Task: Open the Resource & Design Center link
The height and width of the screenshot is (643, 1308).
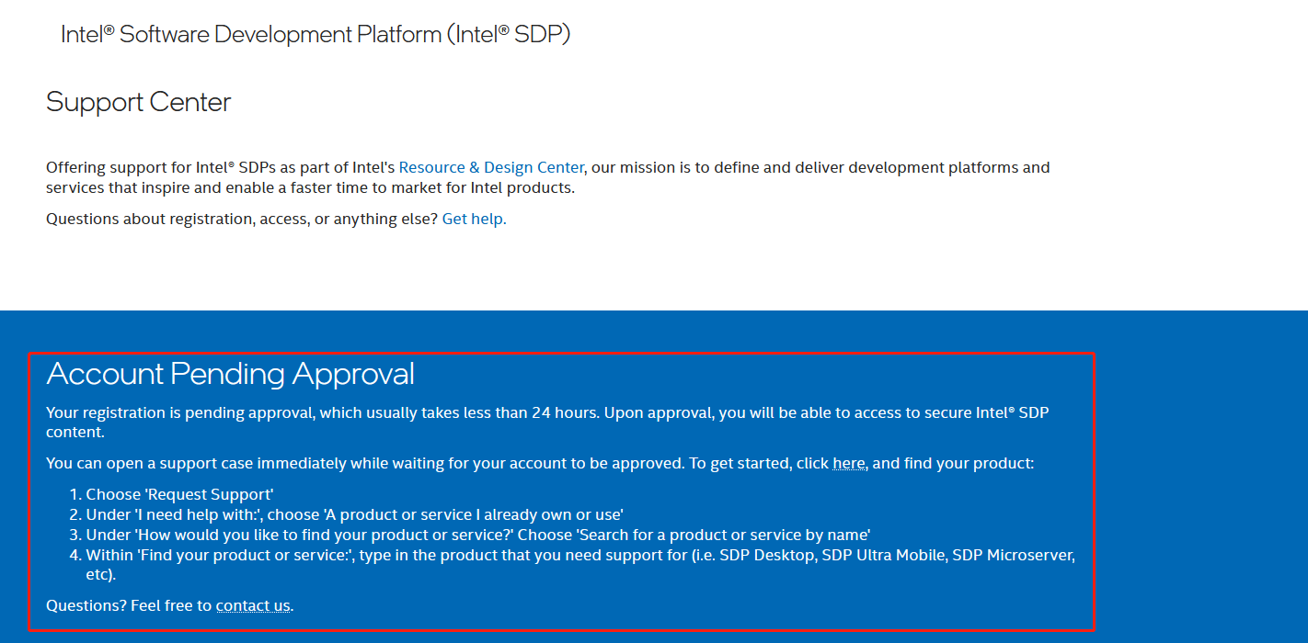Action: point(490,166)
